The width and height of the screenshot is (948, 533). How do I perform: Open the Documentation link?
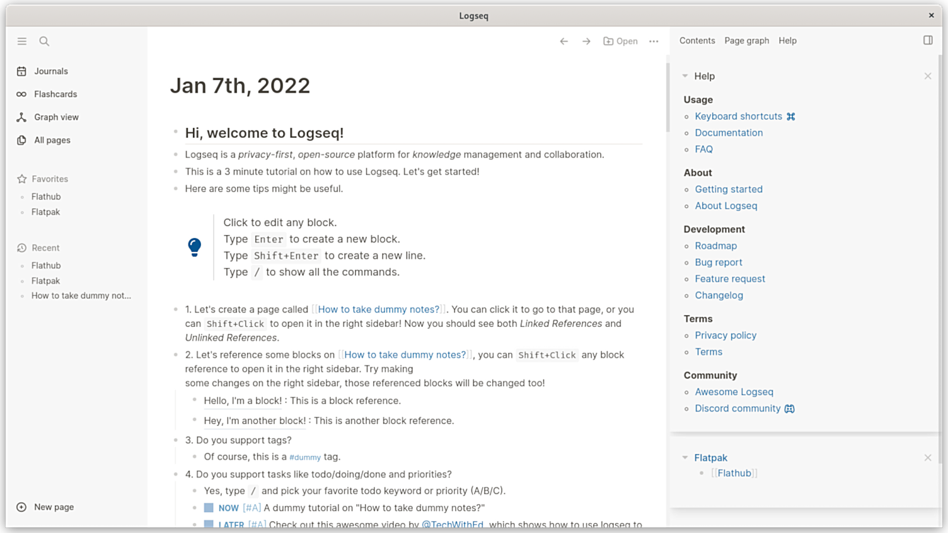(x=729, y=133)
